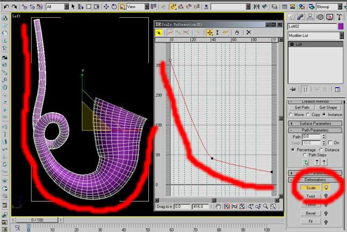Viewport: 347px width, 232px height.
Task: Select the Copy radio button
Action: (308, 114)
